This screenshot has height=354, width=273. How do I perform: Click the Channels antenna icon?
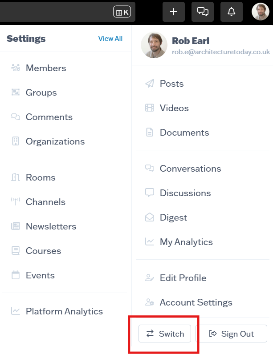[16, 202]
